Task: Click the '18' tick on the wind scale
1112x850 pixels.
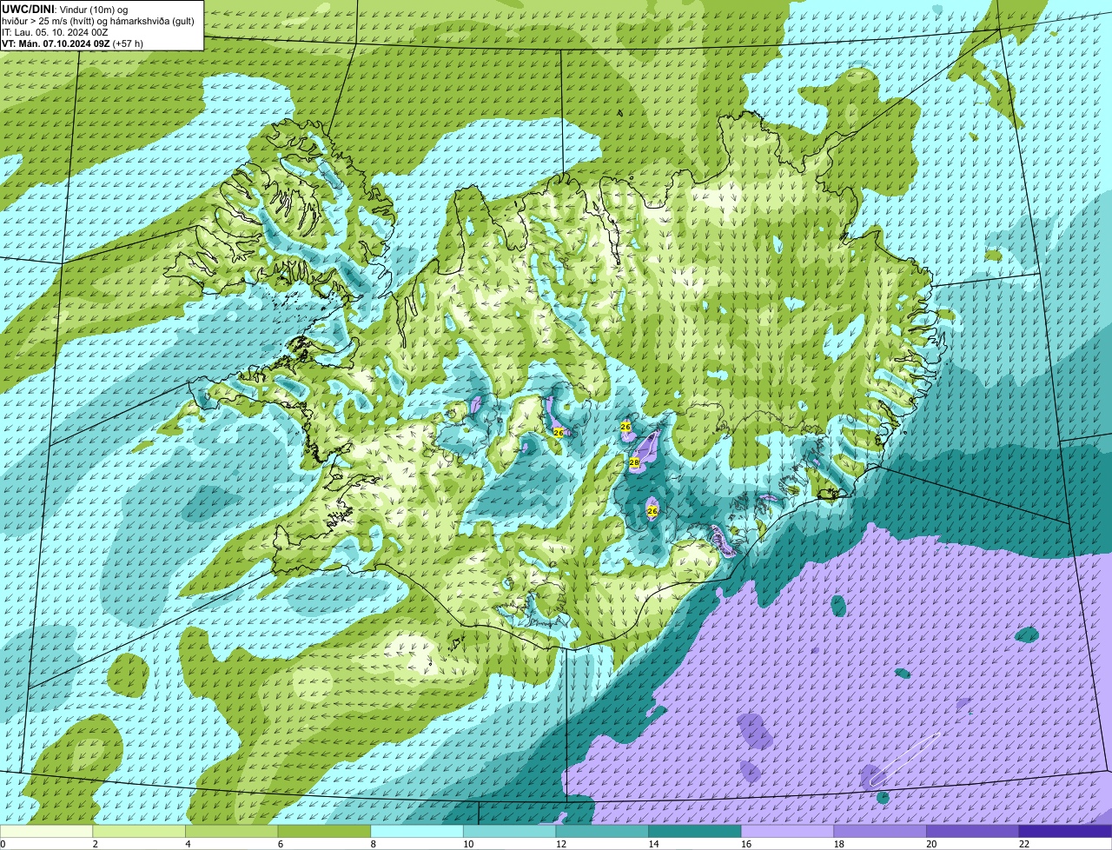Action: click(838, 844)
